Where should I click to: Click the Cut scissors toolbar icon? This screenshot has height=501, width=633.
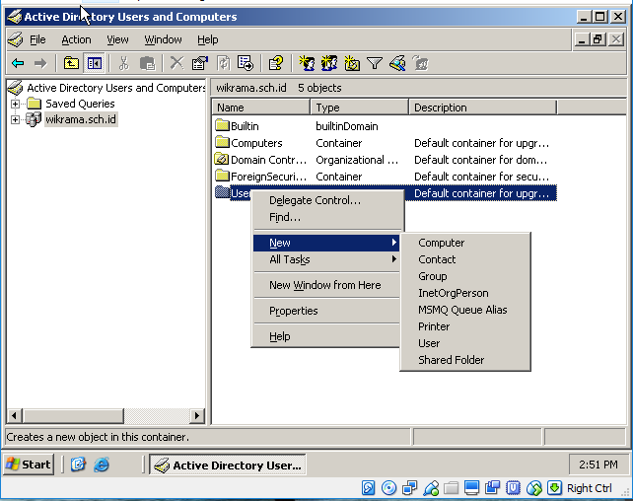(124, 63)
